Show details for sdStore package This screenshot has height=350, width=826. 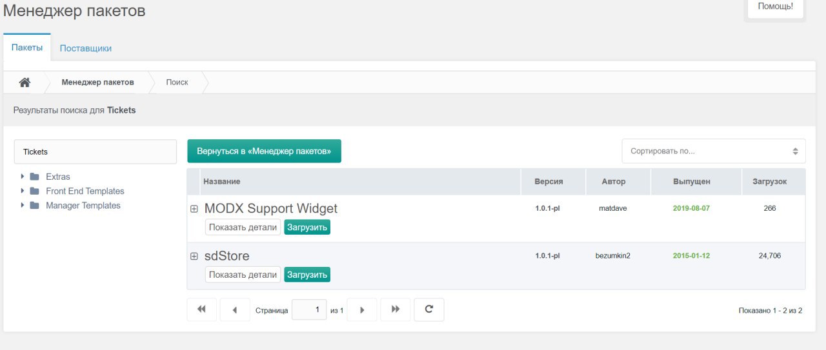[x=243, y=275]
